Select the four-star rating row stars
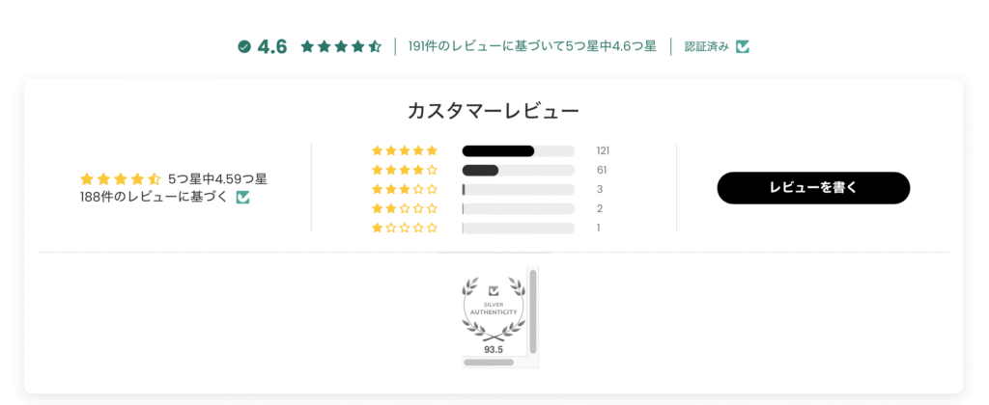The height and width of the screenshot is (405, 989). point(405,170)
